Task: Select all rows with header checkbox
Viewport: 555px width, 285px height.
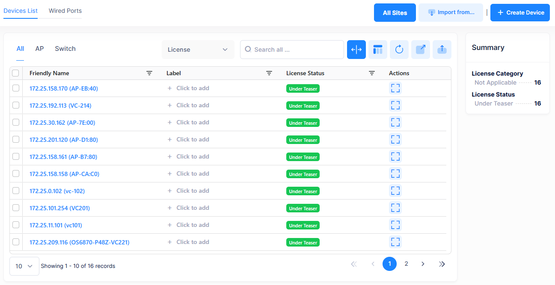Action: click(x=16, y=73)
